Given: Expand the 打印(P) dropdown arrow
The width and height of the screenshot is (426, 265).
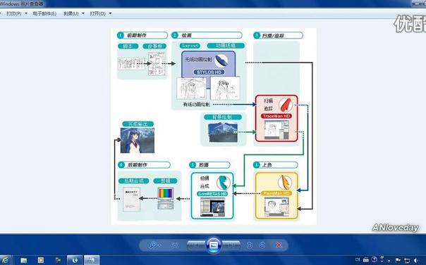Looking at the screenshot, I should [26, 13].
